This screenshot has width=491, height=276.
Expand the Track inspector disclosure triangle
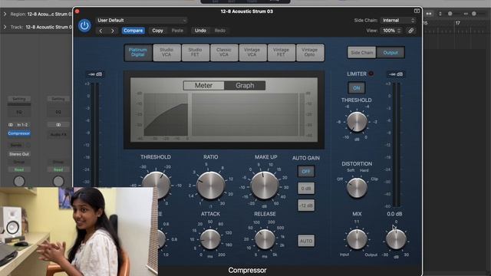[5, 28]
